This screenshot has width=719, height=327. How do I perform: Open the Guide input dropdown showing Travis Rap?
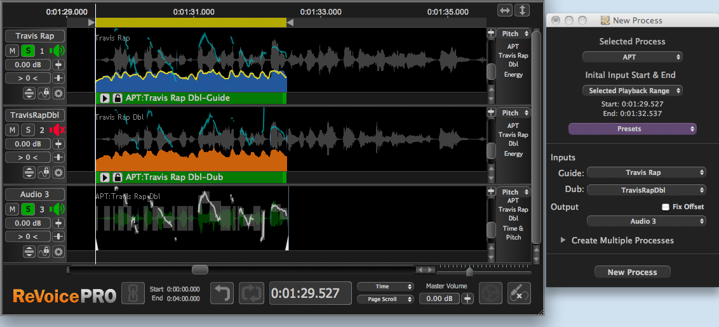pyautogui.click(x=646, y=172)
